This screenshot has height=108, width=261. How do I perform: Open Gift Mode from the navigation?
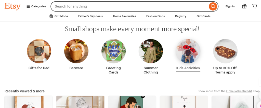click(x=59, y=16)
